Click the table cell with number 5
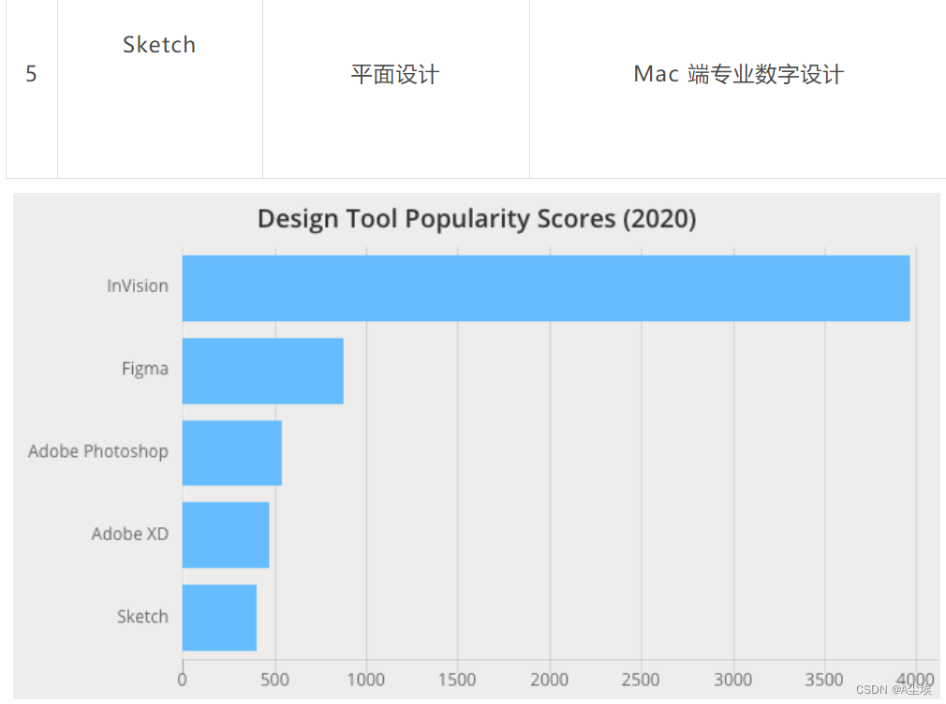The image size is (946, 704). point(31,89)
